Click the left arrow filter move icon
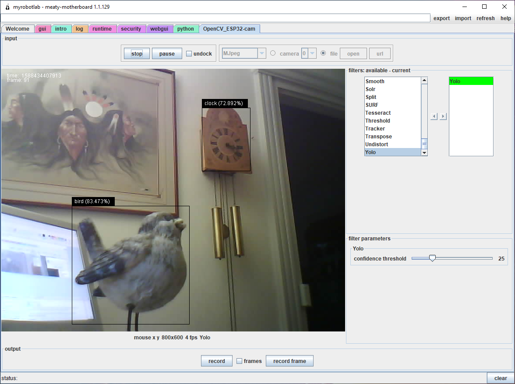The width and height of the screenshot is (515, 384). (434, 116)
